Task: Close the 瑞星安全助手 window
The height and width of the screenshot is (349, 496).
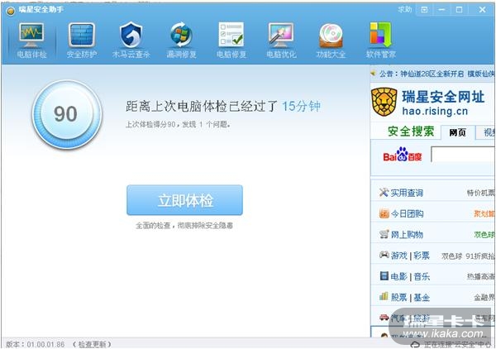Action: click(482, 10)
